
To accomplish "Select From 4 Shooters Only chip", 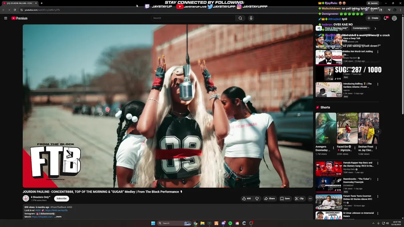I will click(336, 28).
